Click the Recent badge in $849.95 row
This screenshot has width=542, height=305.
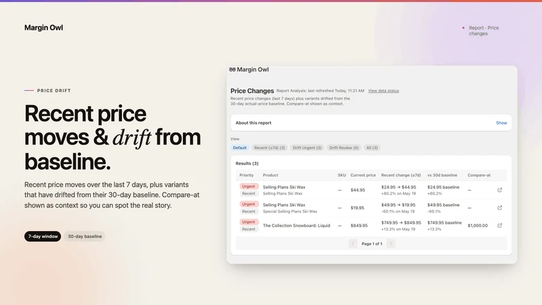tap(249, 229)
